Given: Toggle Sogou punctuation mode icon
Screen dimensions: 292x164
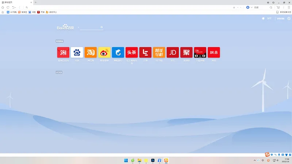Looking at the screenshot, I should (276, 155).
